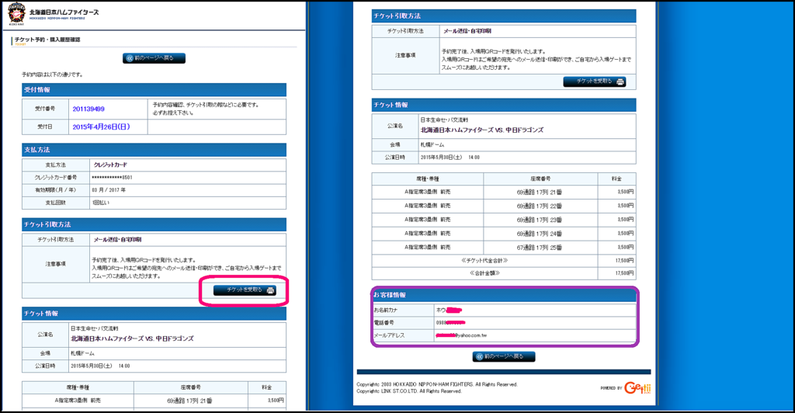Click the 《チケット代金合計》 total row
This screenshot has height=413, width=795.
click(484, 260)
